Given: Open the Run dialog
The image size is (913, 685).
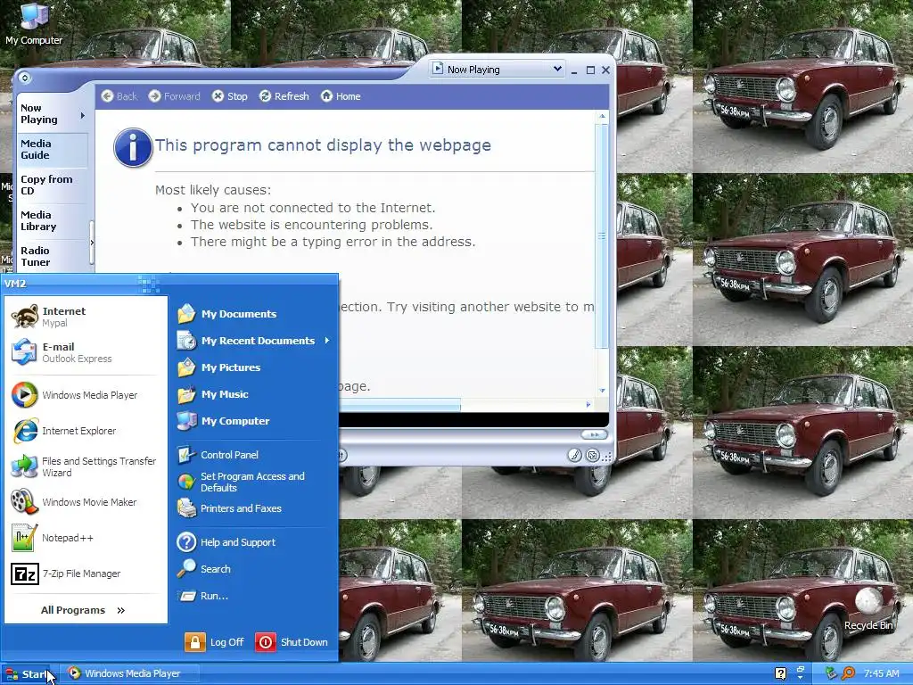Looking at the screenshot, I should click(x=253, y=596).
